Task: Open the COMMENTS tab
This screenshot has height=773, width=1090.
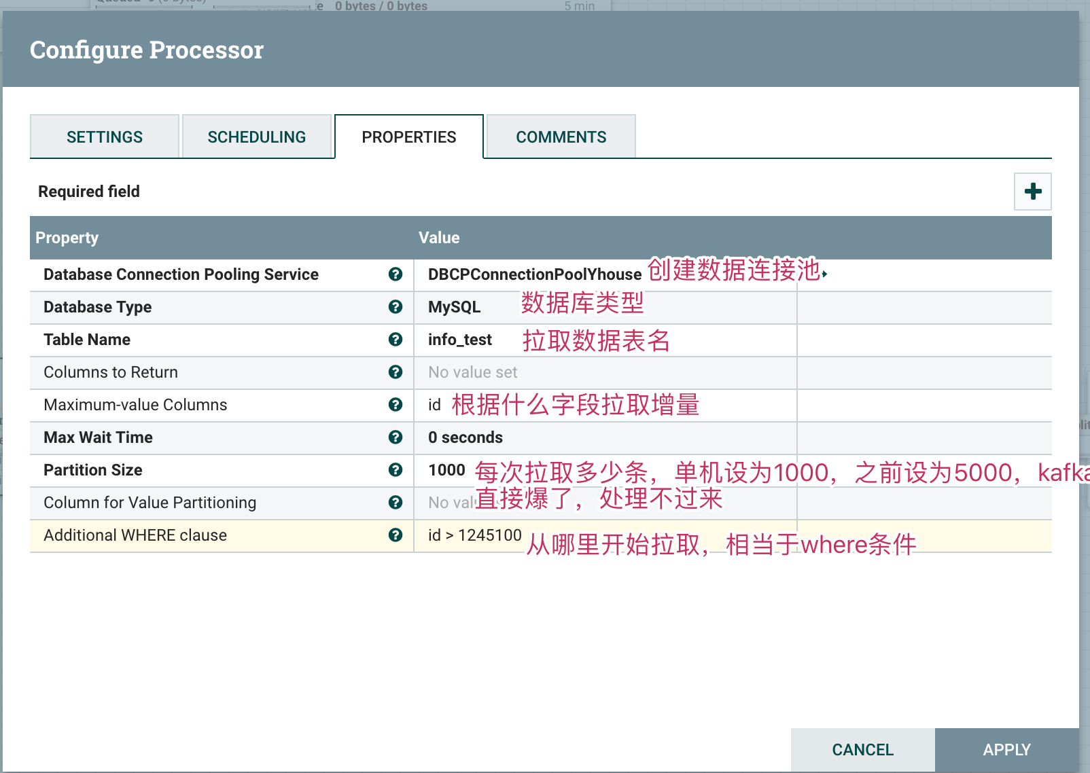Action: click(x=561, y=137)
